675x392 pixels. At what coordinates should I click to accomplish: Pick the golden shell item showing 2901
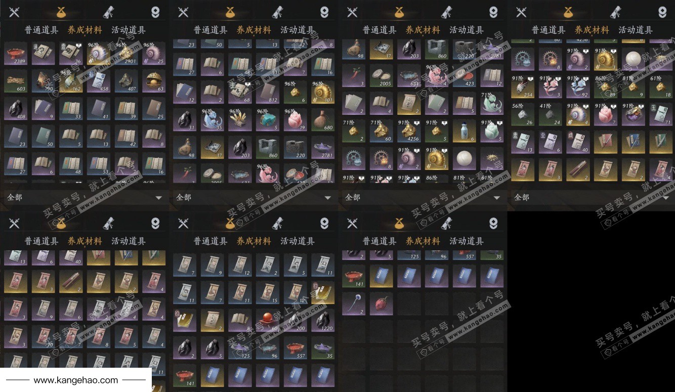point(125,53)
